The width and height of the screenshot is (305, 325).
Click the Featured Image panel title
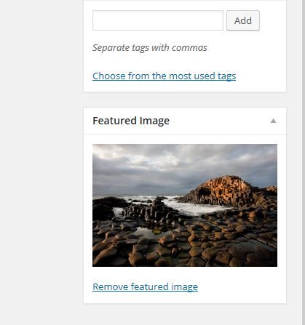(131, 121)
